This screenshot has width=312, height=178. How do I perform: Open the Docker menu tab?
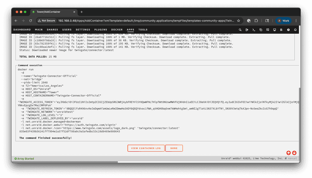(x=117, y=30)
